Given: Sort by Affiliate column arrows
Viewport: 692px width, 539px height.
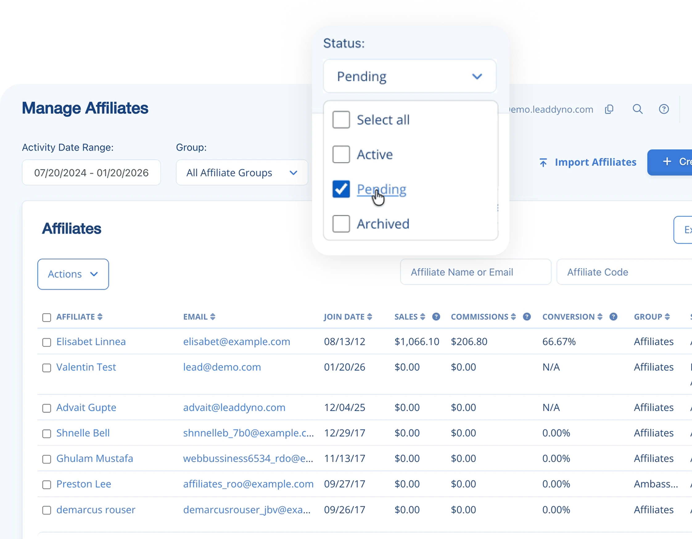Looking at the screenshot, I should point(100,317).
